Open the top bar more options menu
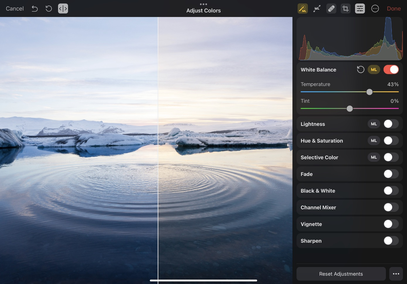 pos(375,8)
